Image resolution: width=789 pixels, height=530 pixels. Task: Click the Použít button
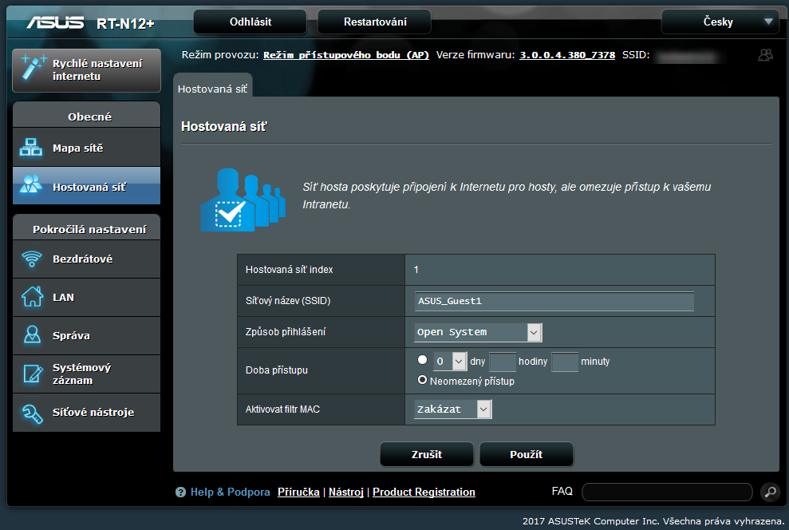[527, 454]
